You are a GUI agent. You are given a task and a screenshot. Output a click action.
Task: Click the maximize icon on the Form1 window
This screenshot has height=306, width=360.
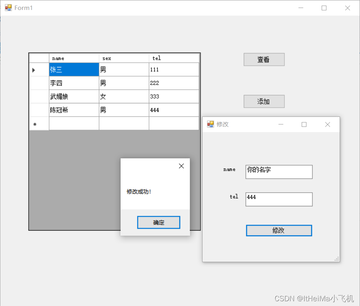click(324, 8)
